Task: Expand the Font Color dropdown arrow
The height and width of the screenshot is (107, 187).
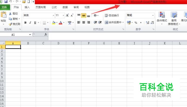Action: pos(64,22)
